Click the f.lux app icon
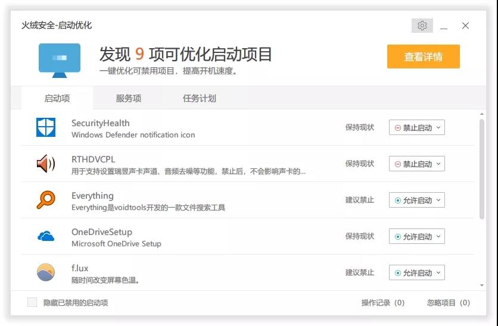This screenshot has height=326, width=498. pos(46,272)
